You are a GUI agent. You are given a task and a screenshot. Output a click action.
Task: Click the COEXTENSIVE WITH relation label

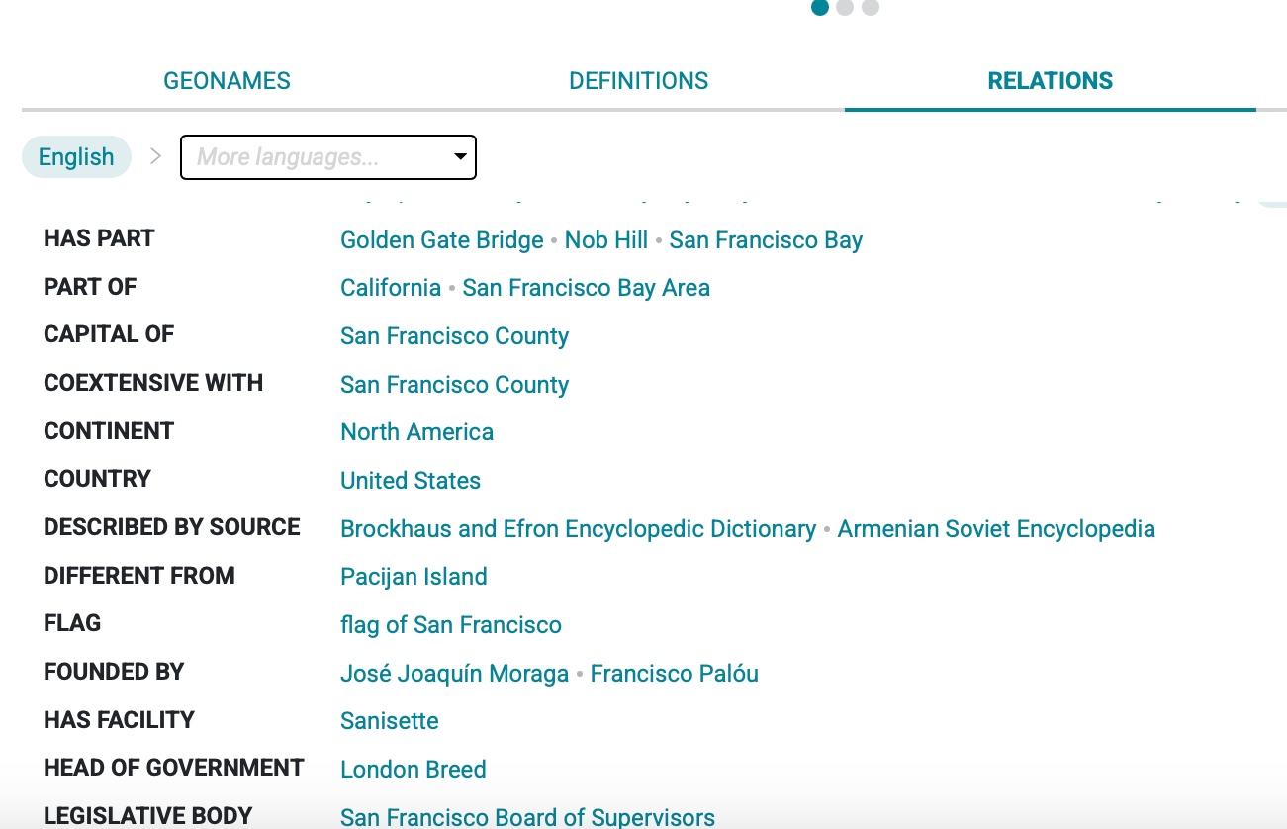tap(153, 383)
